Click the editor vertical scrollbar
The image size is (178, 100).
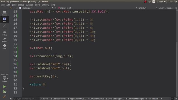coord(177,53)
